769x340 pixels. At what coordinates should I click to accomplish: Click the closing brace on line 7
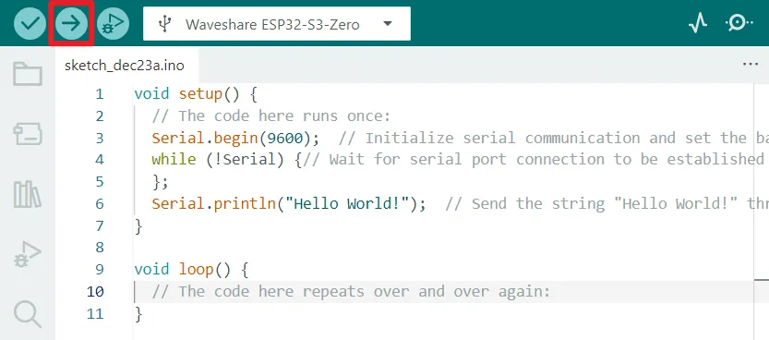pos(138,225)
